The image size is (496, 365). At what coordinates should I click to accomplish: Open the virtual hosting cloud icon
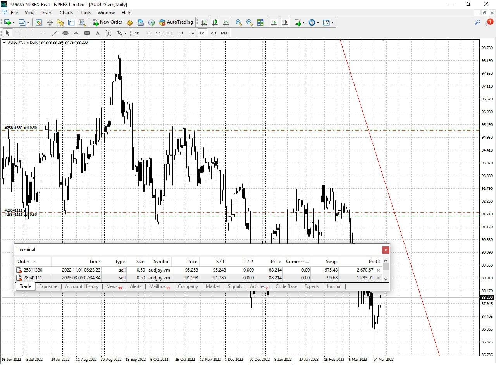click(x=141, y=22)
